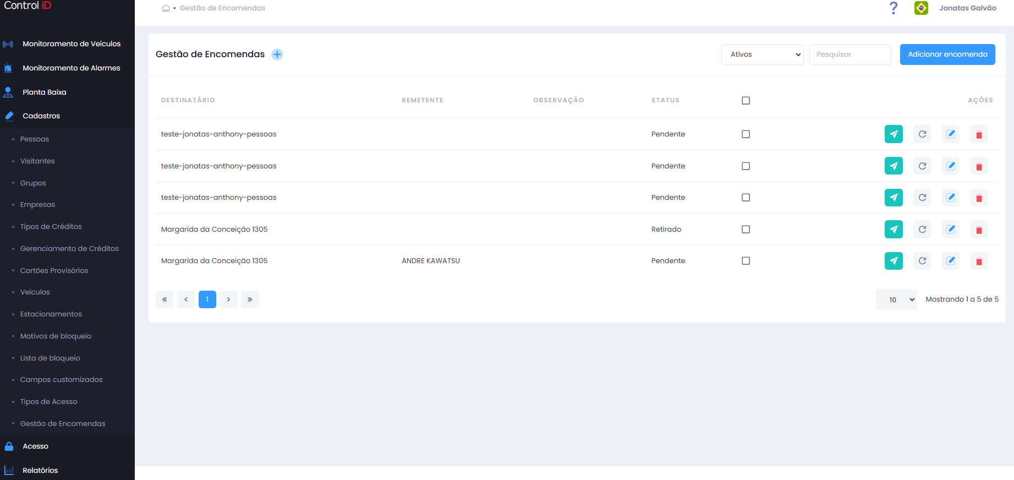Open the Ativos filter dropdown
The width and height of the screenshot is (1014, 480).
762,54
